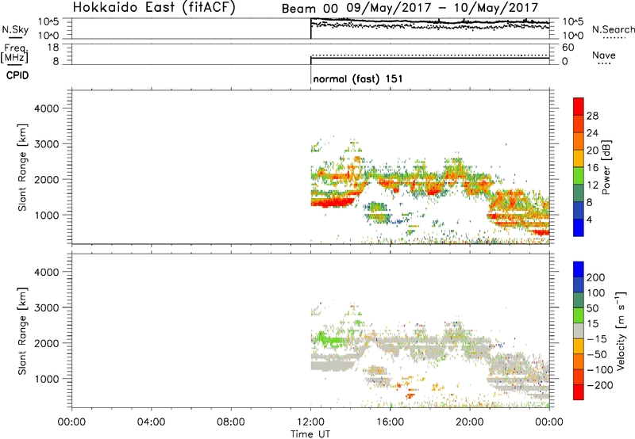The width and height of the screenshot is (635, 439).
Task: Click the '04:00' time tick label
Action: [x=152, y=422]
